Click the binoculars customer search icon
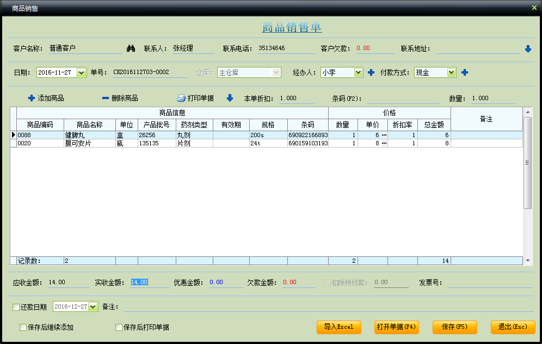This screenshot has height=344, width=542. coord(131,48)
